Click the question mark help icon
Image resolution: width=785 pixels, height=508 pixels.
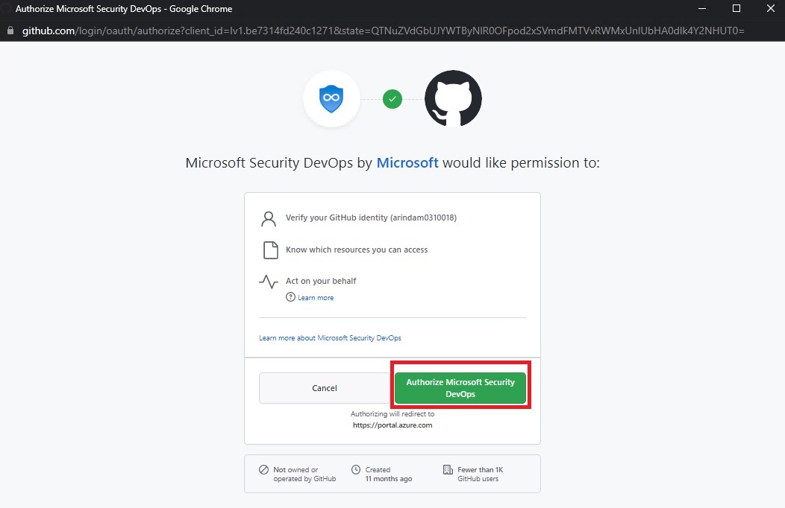290,297
